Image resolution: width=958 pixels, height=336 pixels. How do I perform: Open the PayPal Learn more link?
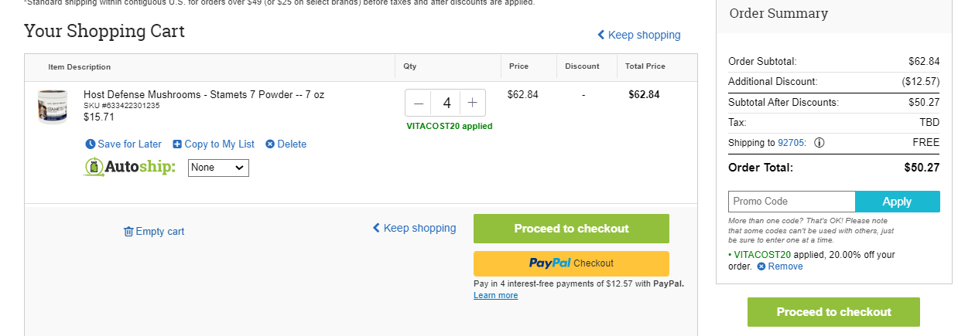[495, 296]
